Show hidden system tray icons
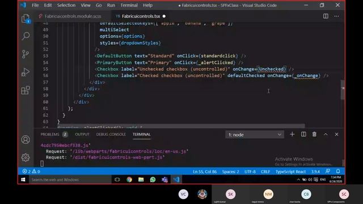 pyautogui.click(x=298, y=180)
